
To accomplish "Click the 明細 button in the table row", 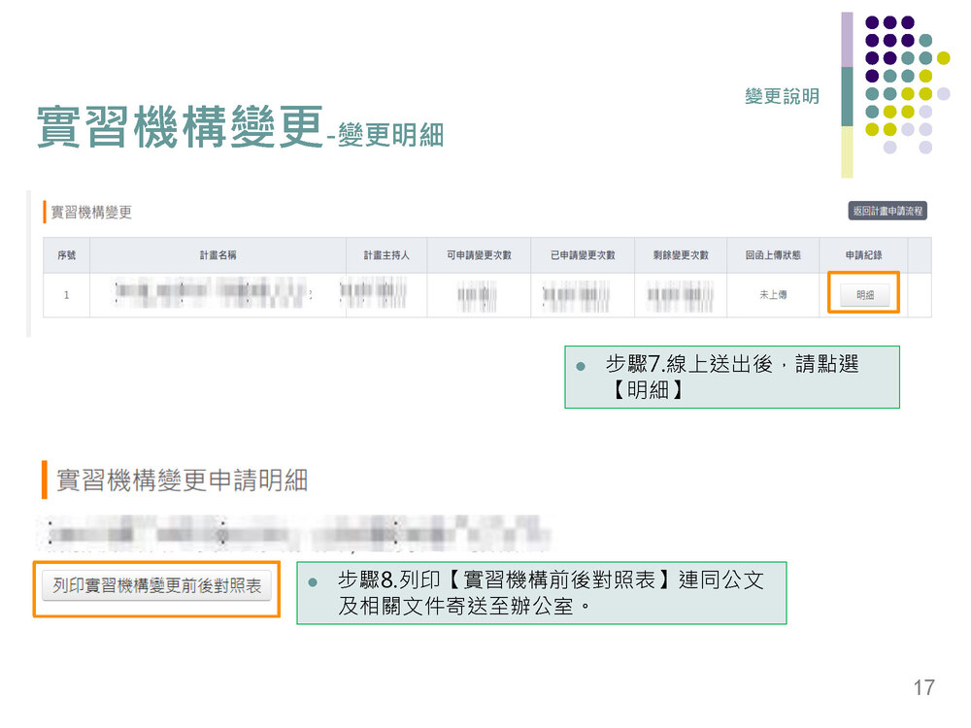I will 864,295.
